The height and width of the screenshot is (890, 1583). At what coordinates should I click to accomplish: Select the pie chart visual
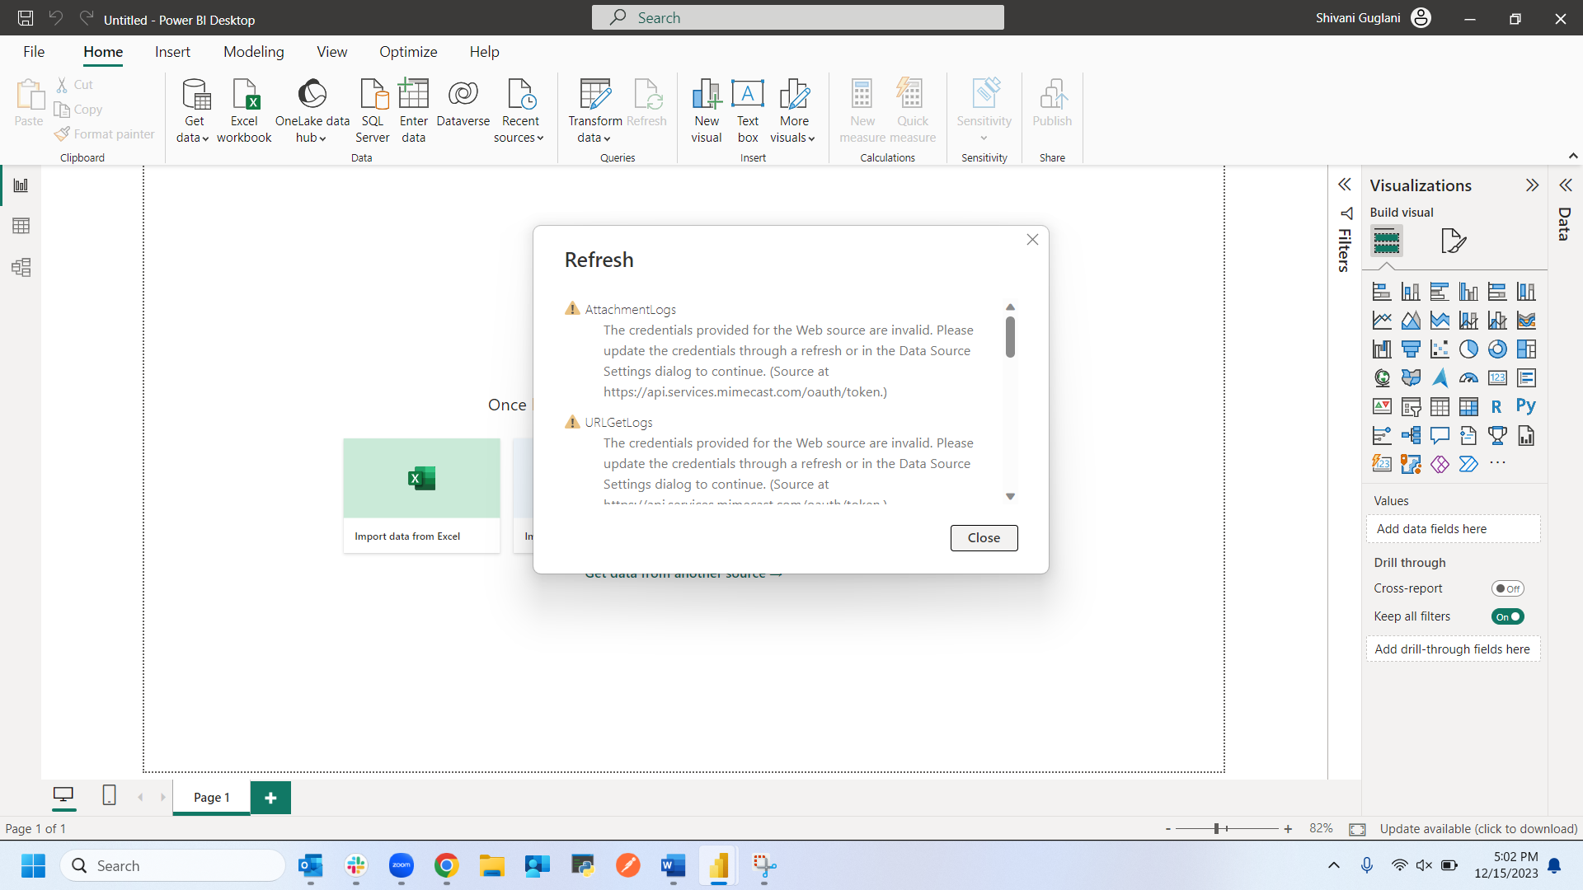click(1468, 349)
